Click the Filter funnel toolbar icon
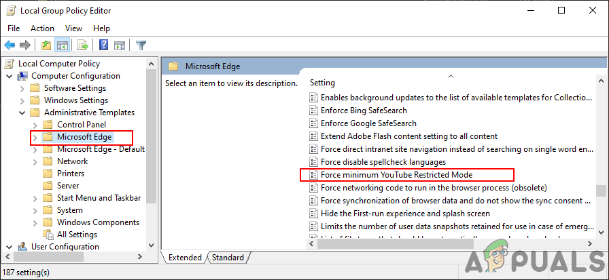Screen dimensions: 609x280 click(141, 45)
